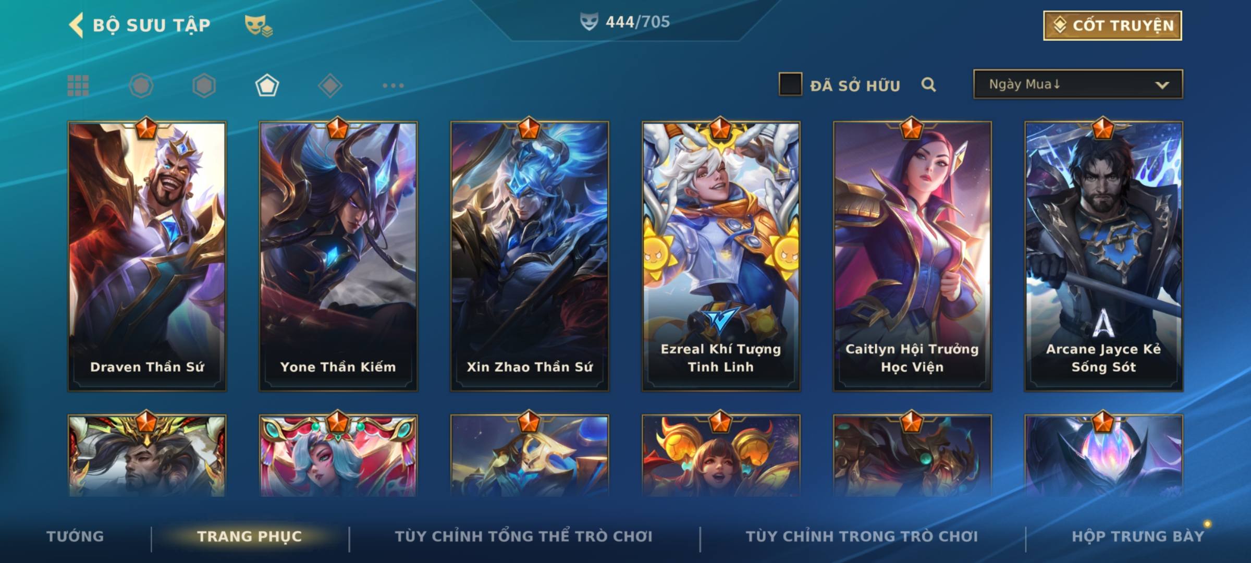Image resolution: width=1251 pixels, height=563 pixels.
Task: Select the hexagon rarity filter icon
Action: pos(204,85)
